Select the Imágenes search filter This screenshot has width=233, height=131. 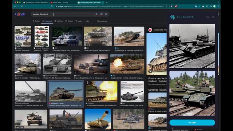(47, 21)
